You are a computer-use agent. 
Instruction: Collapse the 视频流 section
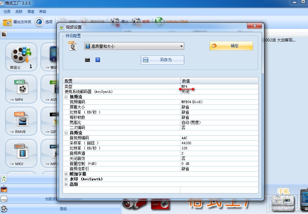tap(66, 97)
